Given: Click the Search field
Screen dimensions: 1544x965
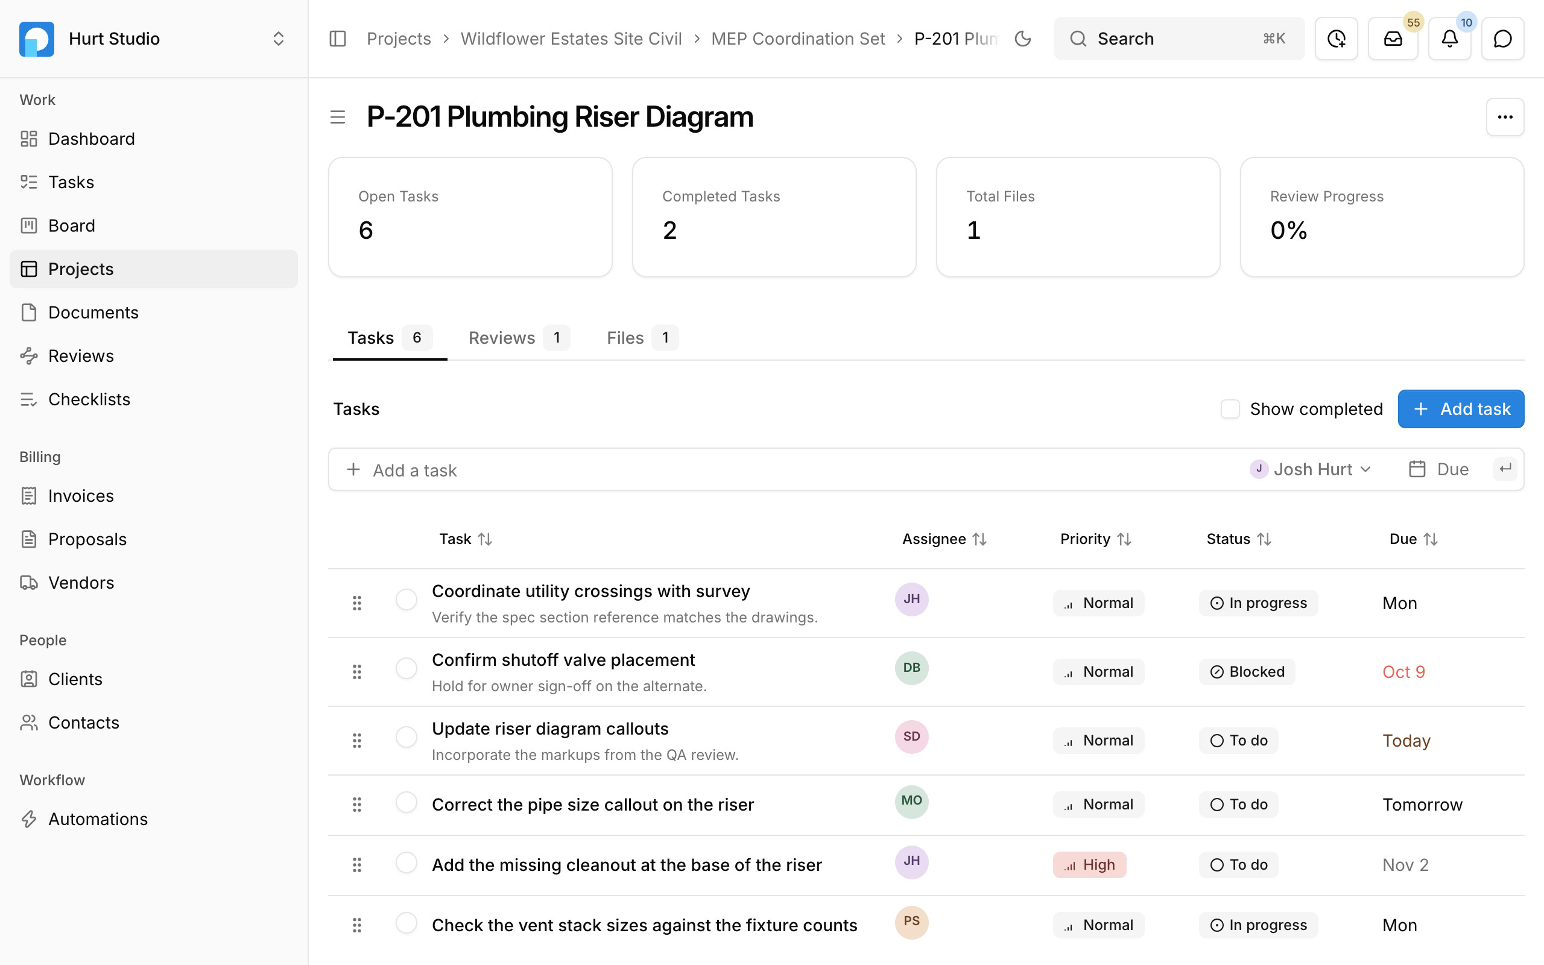Looking at the screenshot, I should click(1179, 38).
